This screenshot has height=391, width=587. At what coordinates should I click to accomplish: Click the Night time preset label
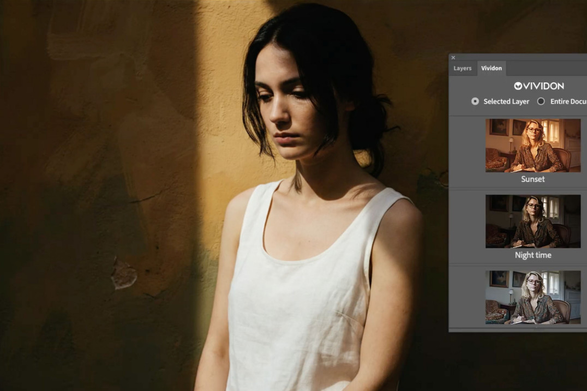[x=532, y=255]
